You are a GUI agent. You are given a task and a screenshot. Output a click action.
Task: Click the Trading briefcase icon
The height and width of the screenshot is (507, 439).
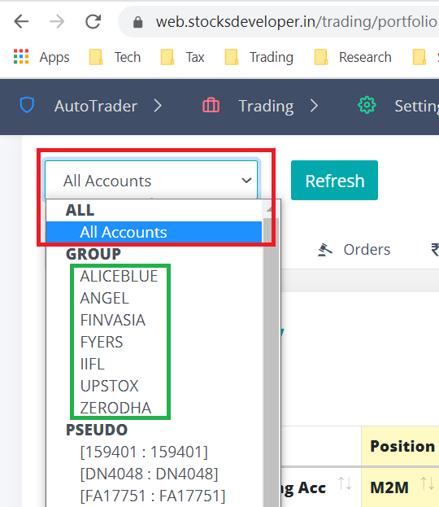pos(211,106)
